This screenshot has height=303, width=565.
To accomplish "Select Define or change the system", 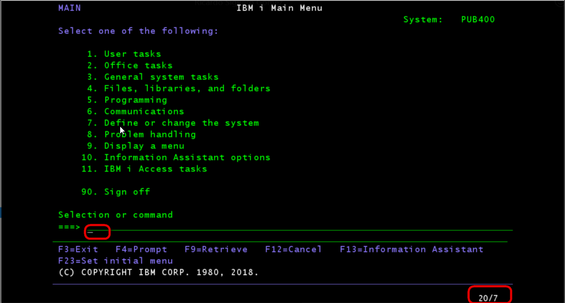I will [181, 123].
